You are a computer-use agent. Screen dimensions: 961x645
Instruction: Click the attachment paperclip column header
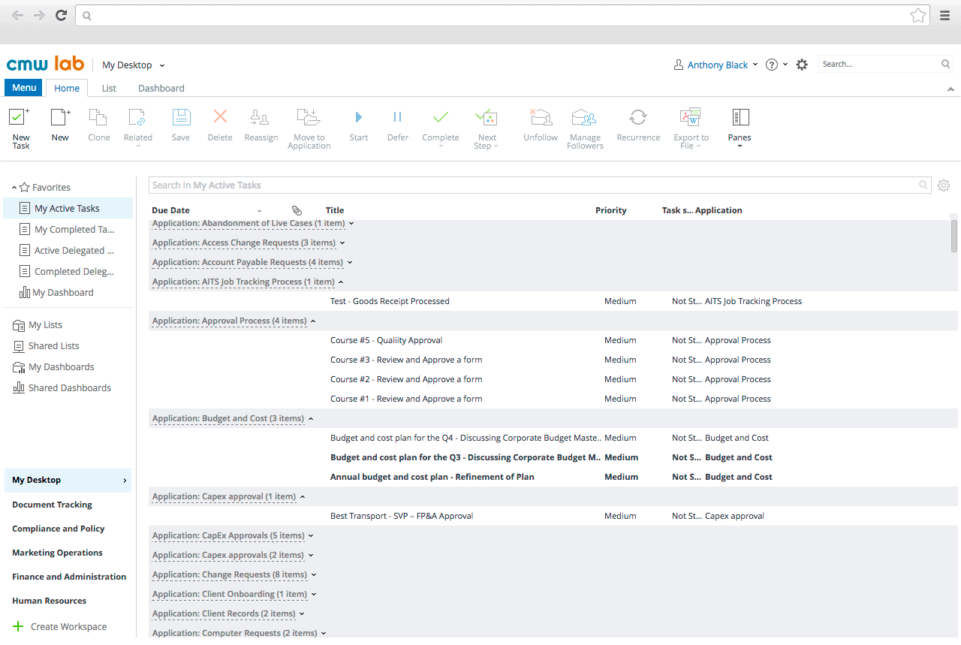pyautogui.click(x=297, y=210)
